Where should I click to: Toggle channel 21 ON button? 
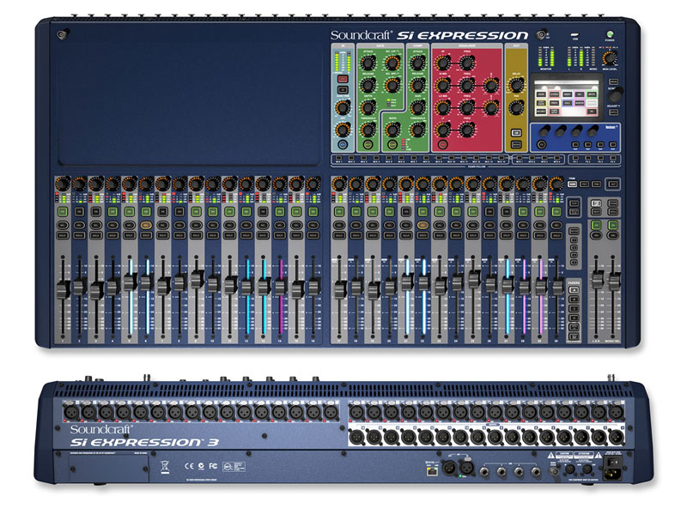click(x=406, y=212)
